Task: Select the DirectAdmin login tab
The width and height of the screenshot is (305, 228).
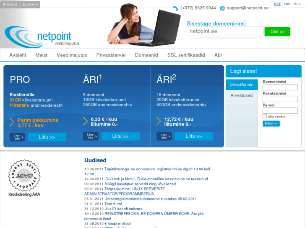Action: (x=242, y=85)
